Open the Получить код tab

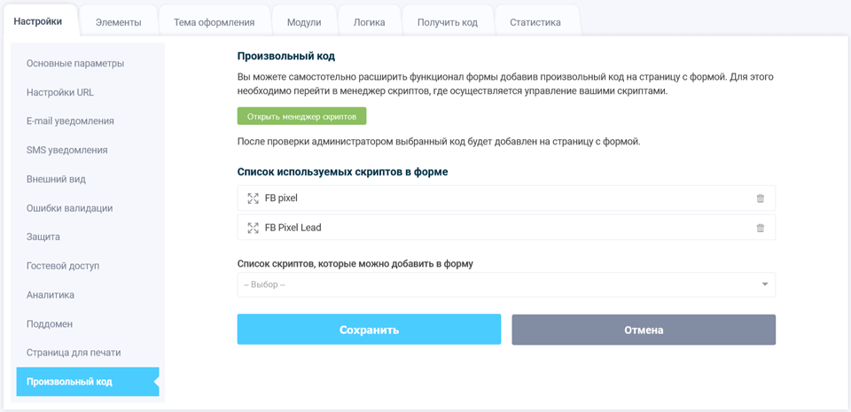click(447, 22)
